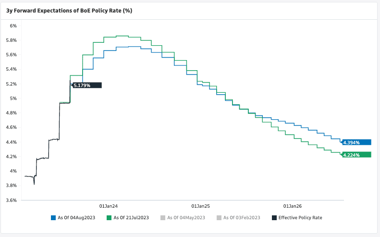
Task: Click the blue As Of 04Aug2023 legend swatch
Action: click(x=53, y=218)
